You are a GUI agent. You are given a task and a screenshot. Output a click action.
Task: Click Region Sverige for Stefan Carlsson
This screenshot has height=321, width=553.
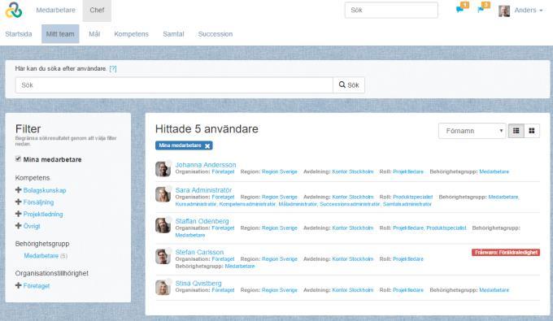click(x=280, y=259)
